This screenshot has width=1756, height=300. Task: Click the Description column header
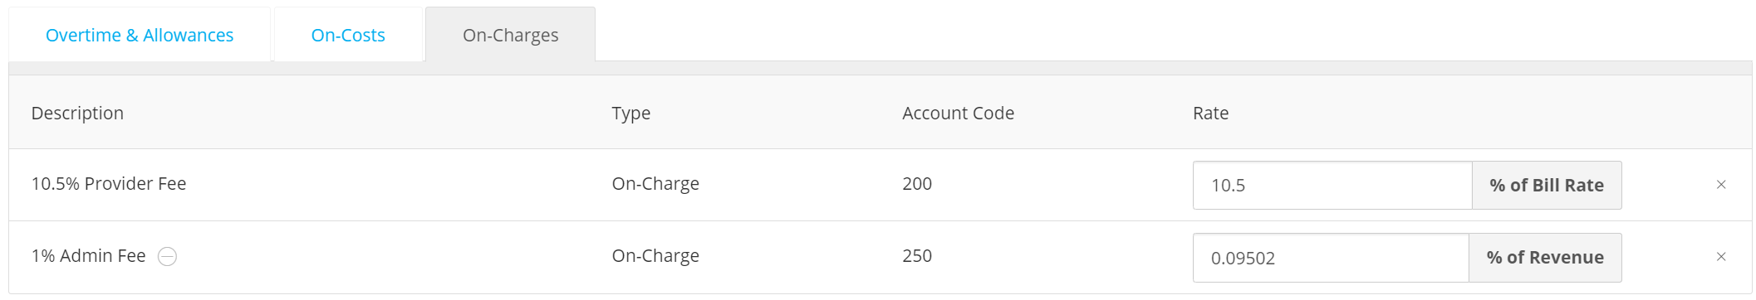click(77, 113)
